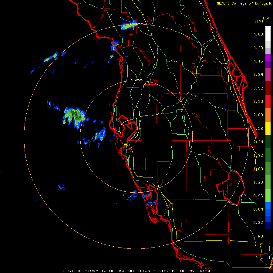Click the 3.84 scale label
This screenshot has height=273, width=273.
(258, 75)
